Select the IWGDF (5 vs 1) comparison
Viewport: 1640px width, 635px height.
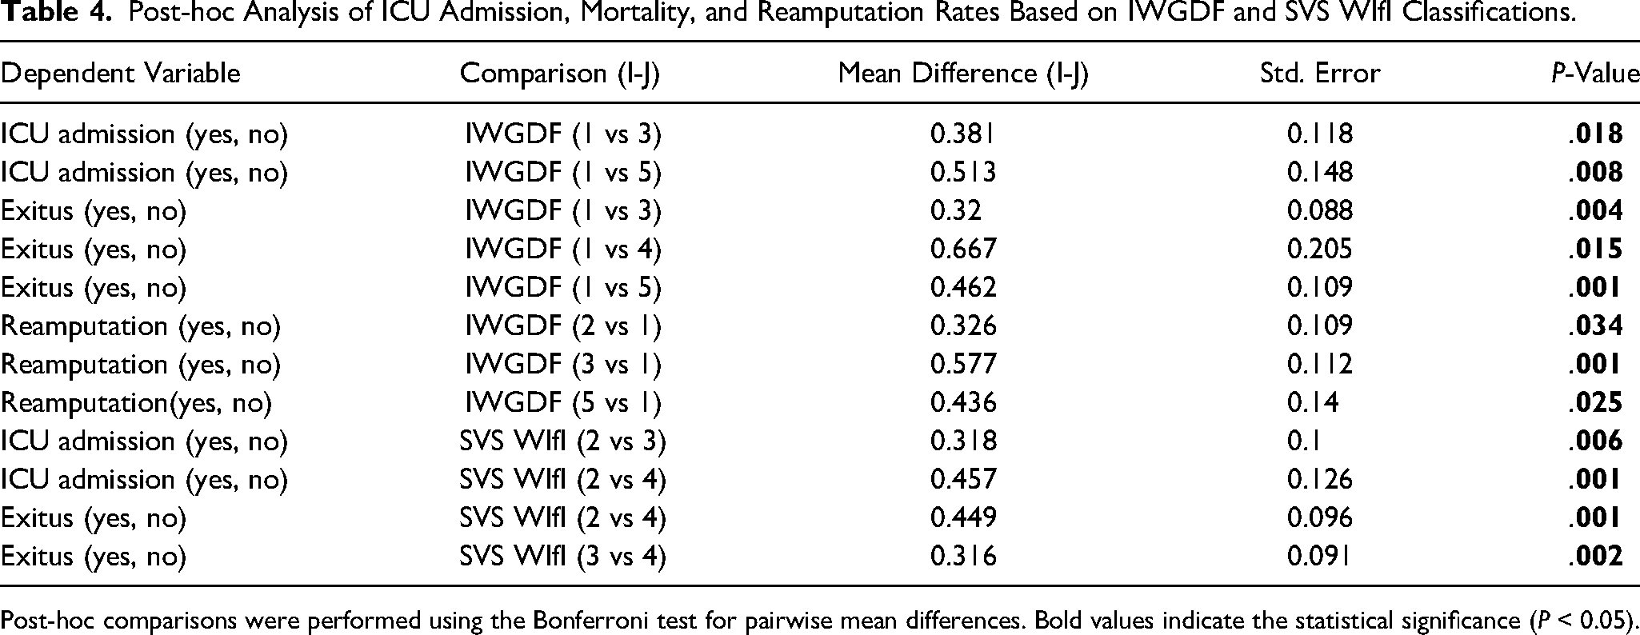click(563, 403)
